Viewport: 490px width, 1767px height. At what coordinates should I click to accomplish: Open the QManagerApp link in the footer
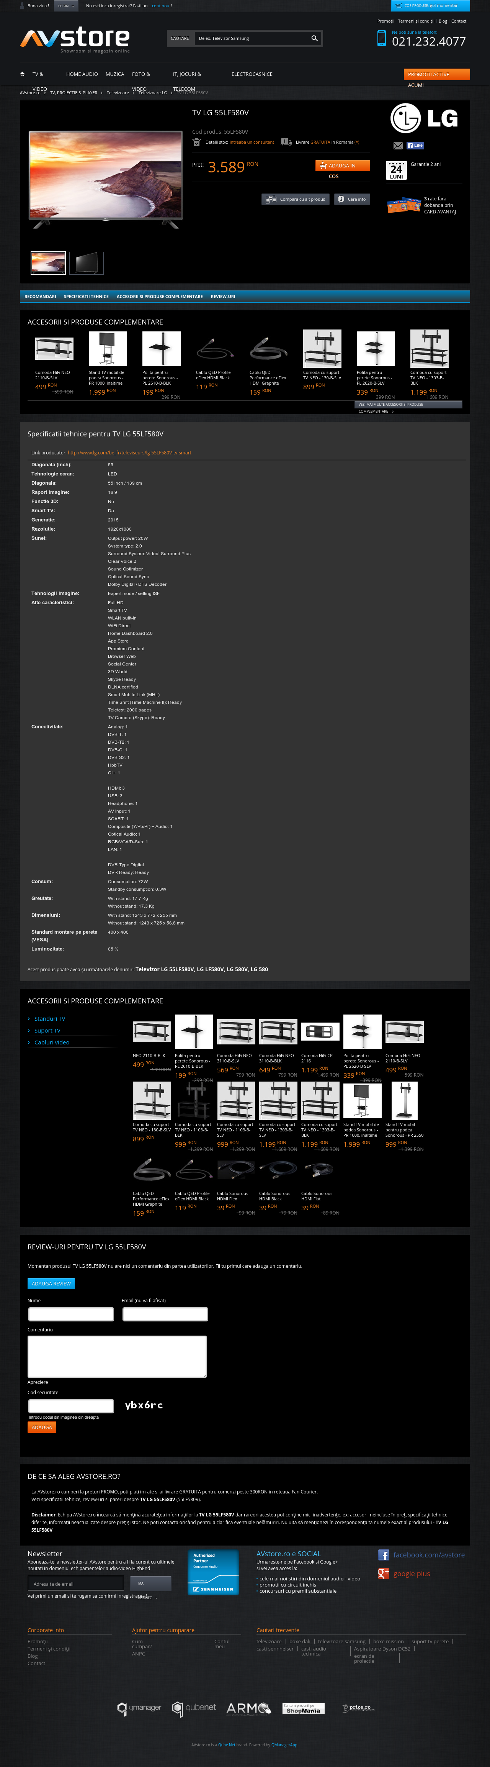click(x=284, y=1744)
